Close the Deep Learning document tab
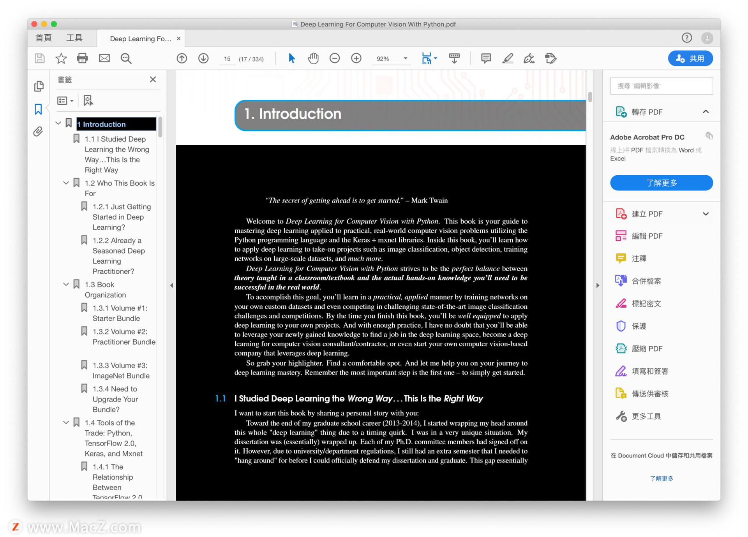Viewport: 748px width, 537px height. [x=178, y=39]
